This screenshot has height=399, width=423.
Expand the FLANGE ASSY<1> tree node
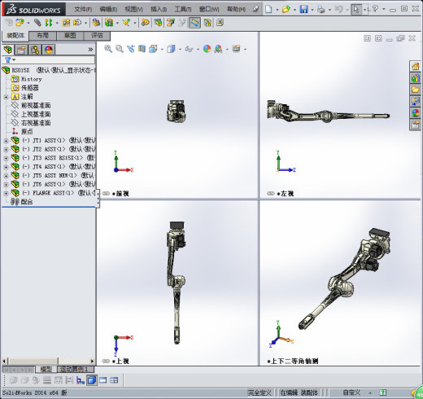coord(6,193)
